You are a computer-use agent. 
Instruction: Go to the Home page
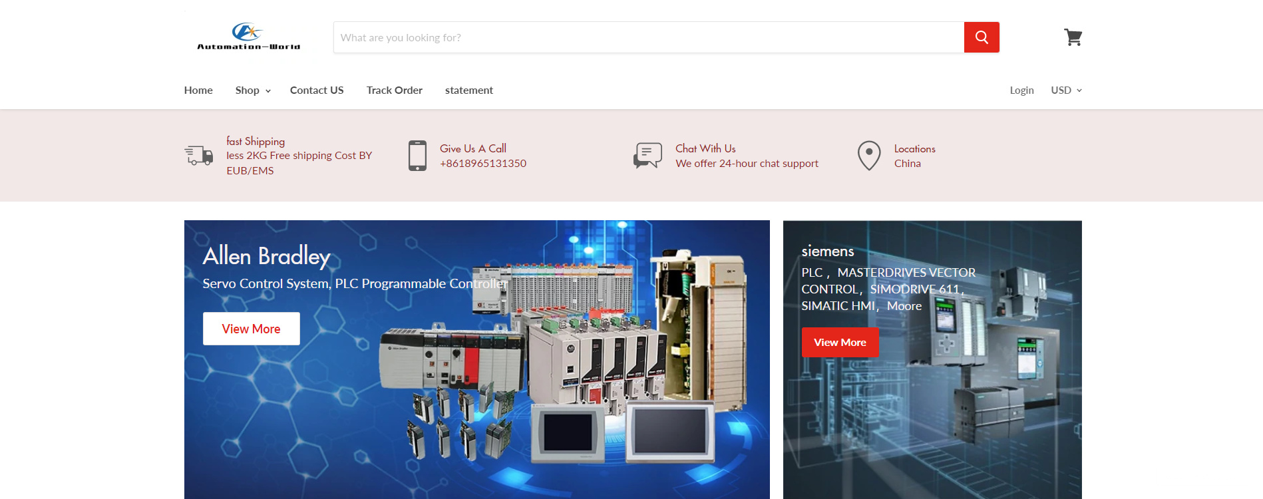coord(198,90)
